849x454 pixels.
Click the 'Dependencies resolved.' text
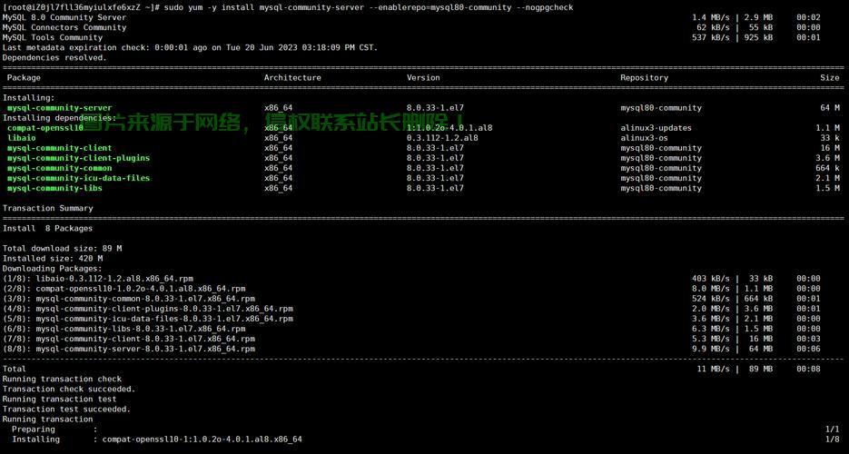(x=54, y=57)
